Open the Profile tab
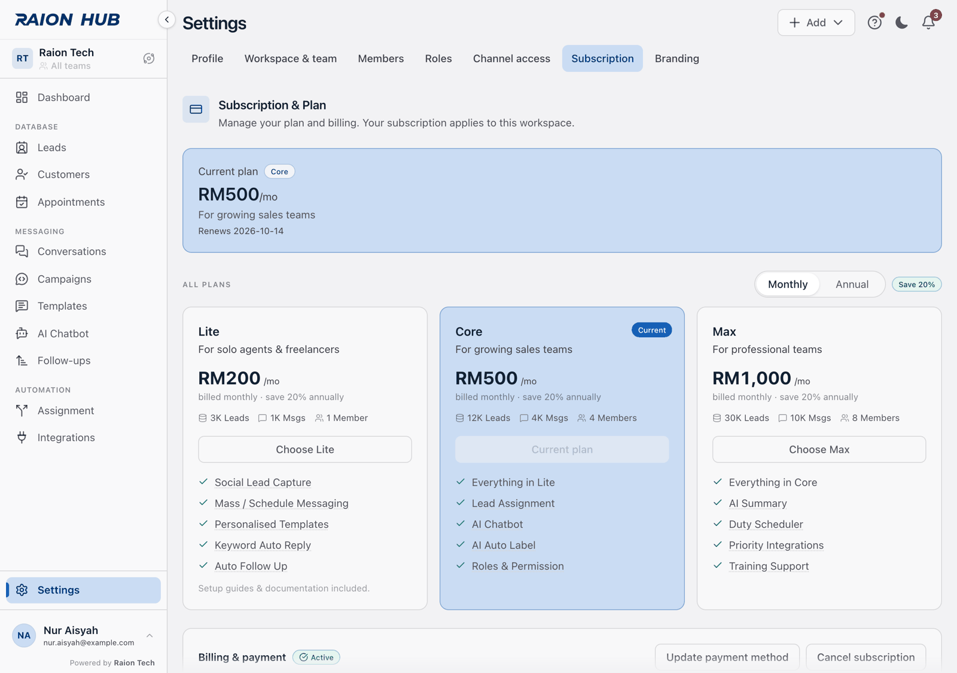957x673 pixels. coord(208,59)
